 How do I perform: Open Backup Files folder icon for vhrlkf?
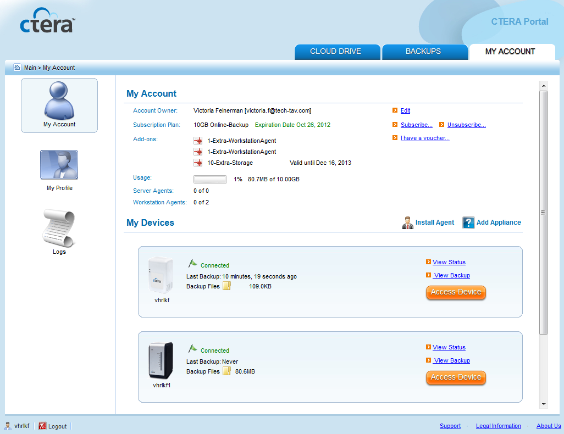(226, 286)
